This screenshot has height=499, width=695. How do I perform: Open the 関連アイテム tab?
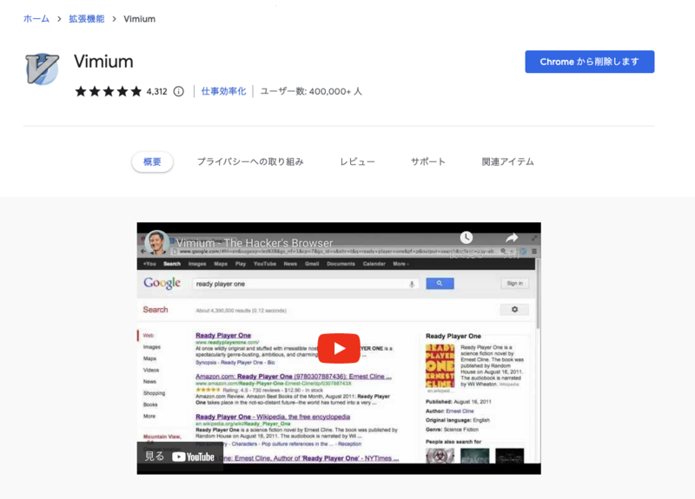[508, 161]
